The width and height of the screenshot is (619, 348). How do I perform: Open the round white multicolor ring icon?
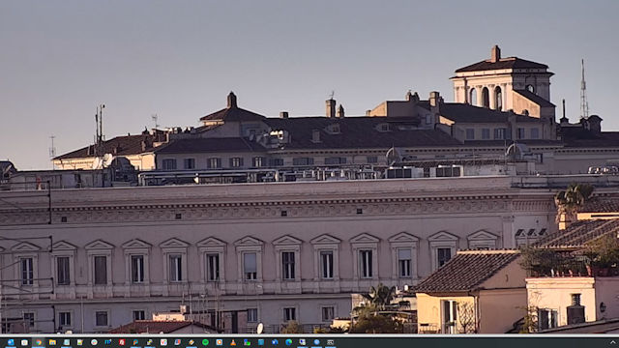click(x=95, y=342)
